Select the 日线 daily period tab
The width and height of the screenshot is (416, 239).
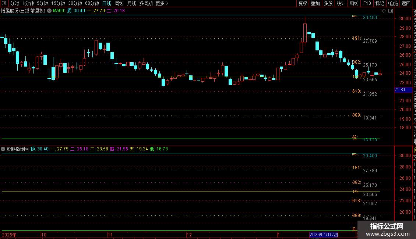[107, 3]
